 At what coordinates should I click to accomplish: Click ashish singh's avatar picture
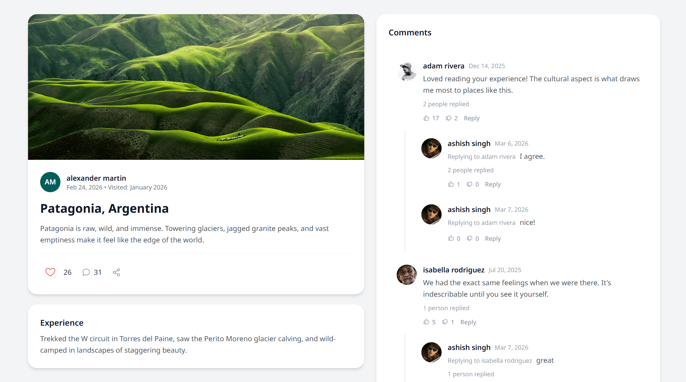431,148
